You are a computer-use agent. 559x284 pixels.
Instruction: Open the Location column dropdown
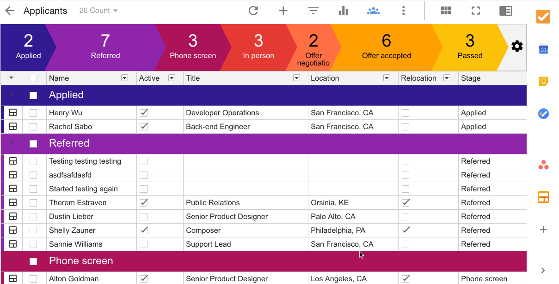point(387,78)
